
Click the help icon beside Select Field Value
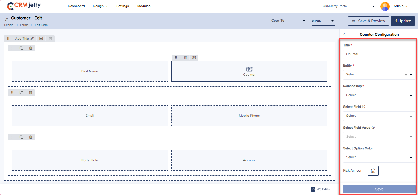coord(373,128)
